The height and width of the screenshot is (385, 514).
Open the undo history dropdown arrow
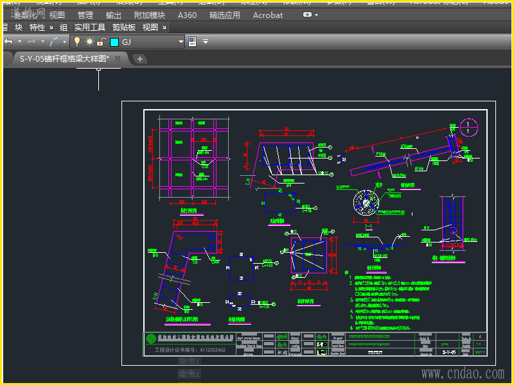19,42
